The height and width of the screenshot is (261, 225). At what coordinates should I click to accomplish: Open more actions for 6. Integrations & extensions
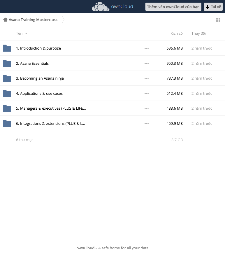(147, 124)
